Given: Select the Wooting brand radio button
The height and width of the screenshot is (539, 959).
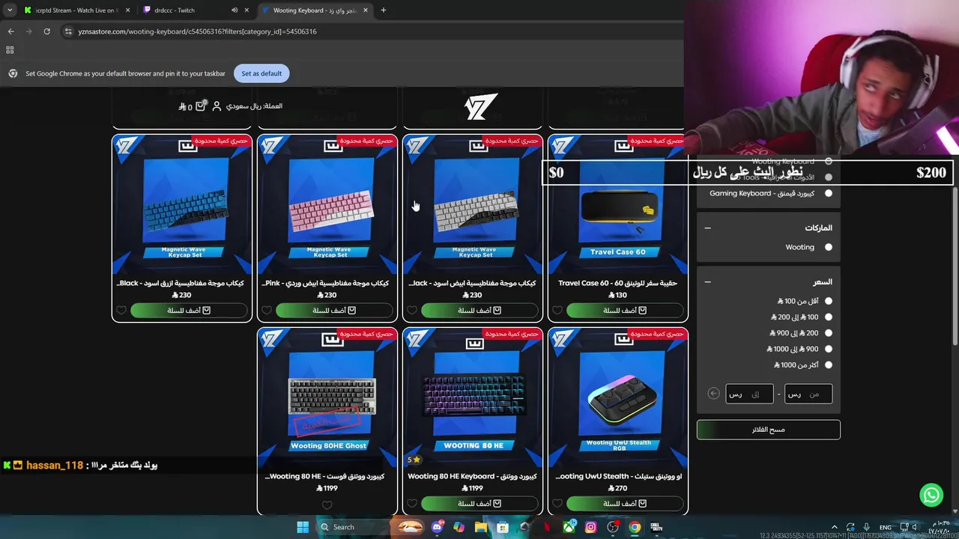Looking at the screenshot, I should coord(828,247).
